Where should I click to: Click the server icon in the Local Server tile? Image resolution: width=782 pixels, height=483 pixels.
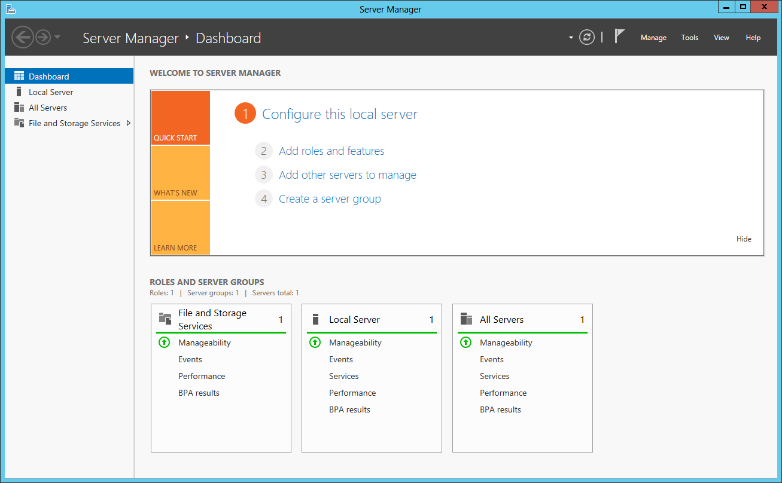[315, 319]
